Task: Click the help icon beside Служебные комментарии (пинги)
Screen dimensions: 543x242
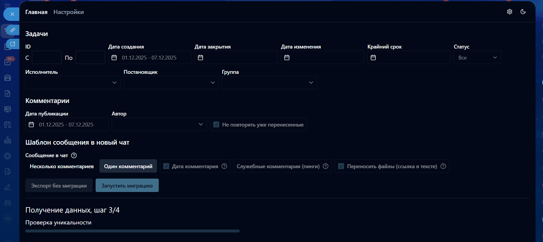Action: 326,166
